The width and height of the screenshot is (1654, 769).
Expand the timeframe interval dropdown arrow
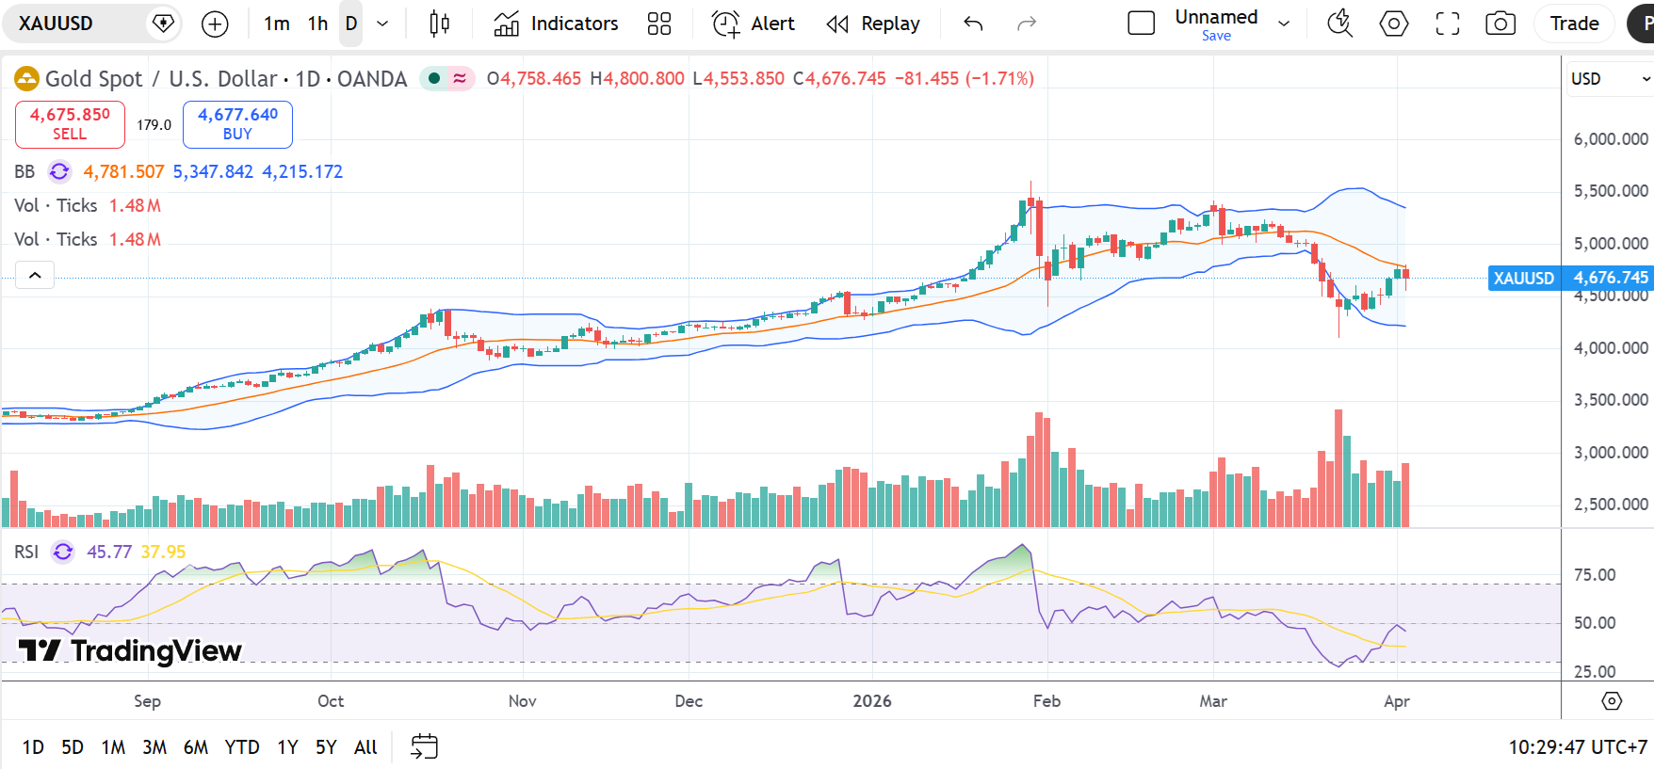(x=382, y=24)
